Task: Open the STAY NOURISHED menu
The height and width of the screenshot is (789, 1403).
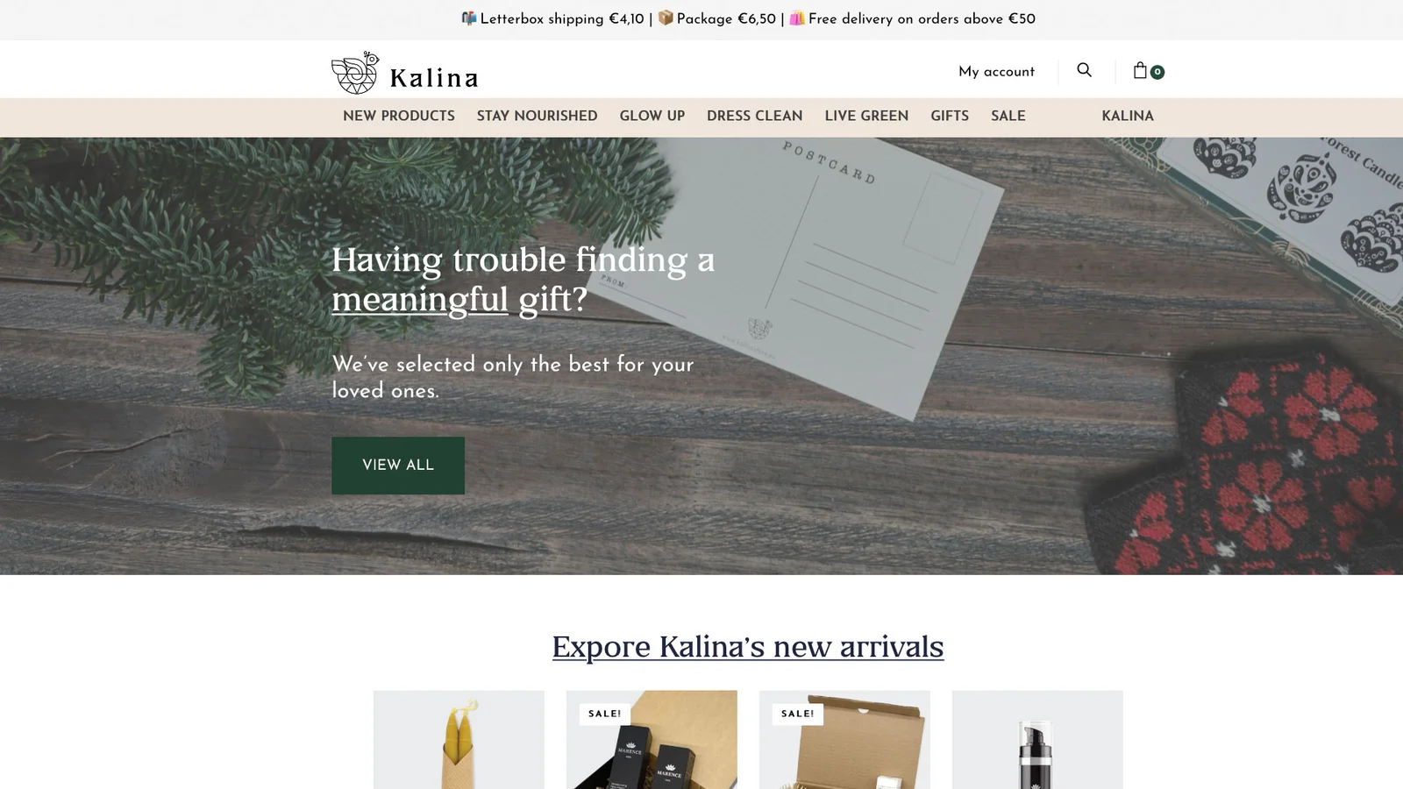Action: 537,116
